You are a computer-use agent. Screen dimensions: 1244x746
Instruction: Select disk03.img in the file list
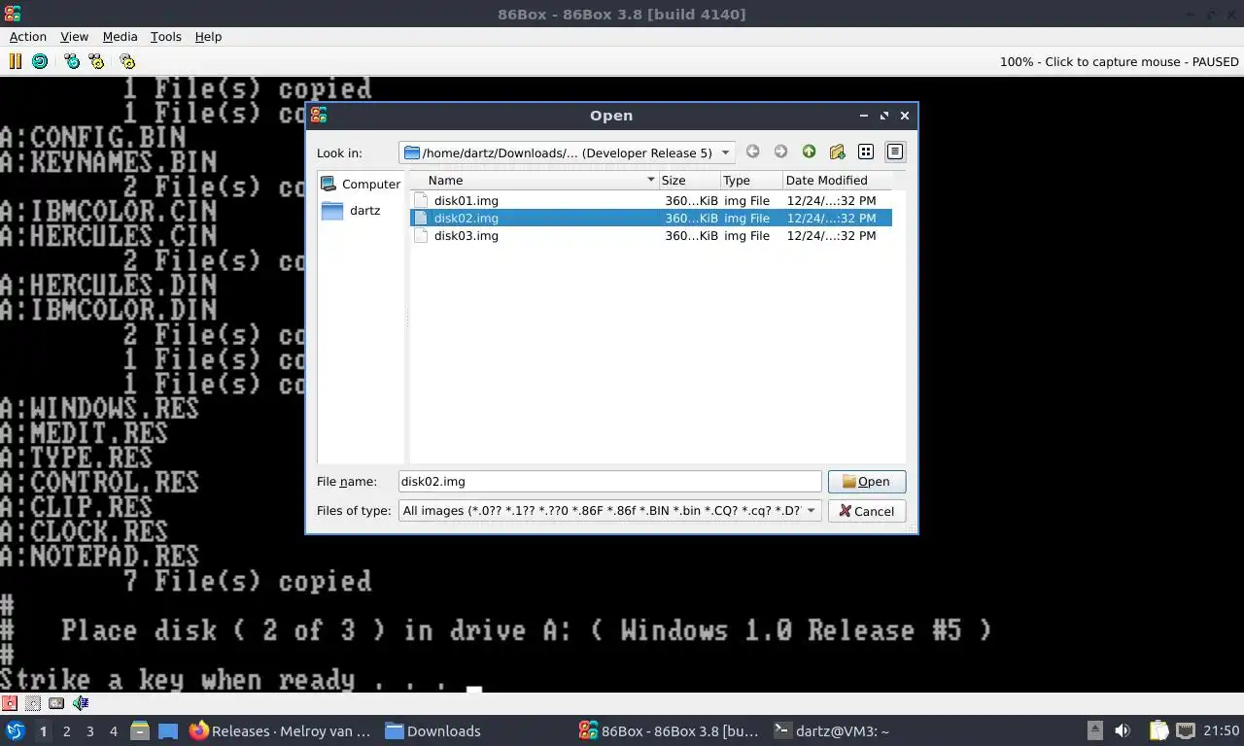651,236
